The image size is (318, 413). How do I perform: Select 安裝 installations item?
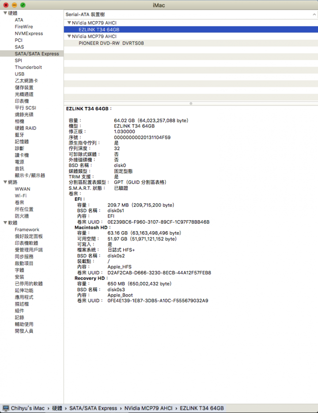[x=19, y=277]
